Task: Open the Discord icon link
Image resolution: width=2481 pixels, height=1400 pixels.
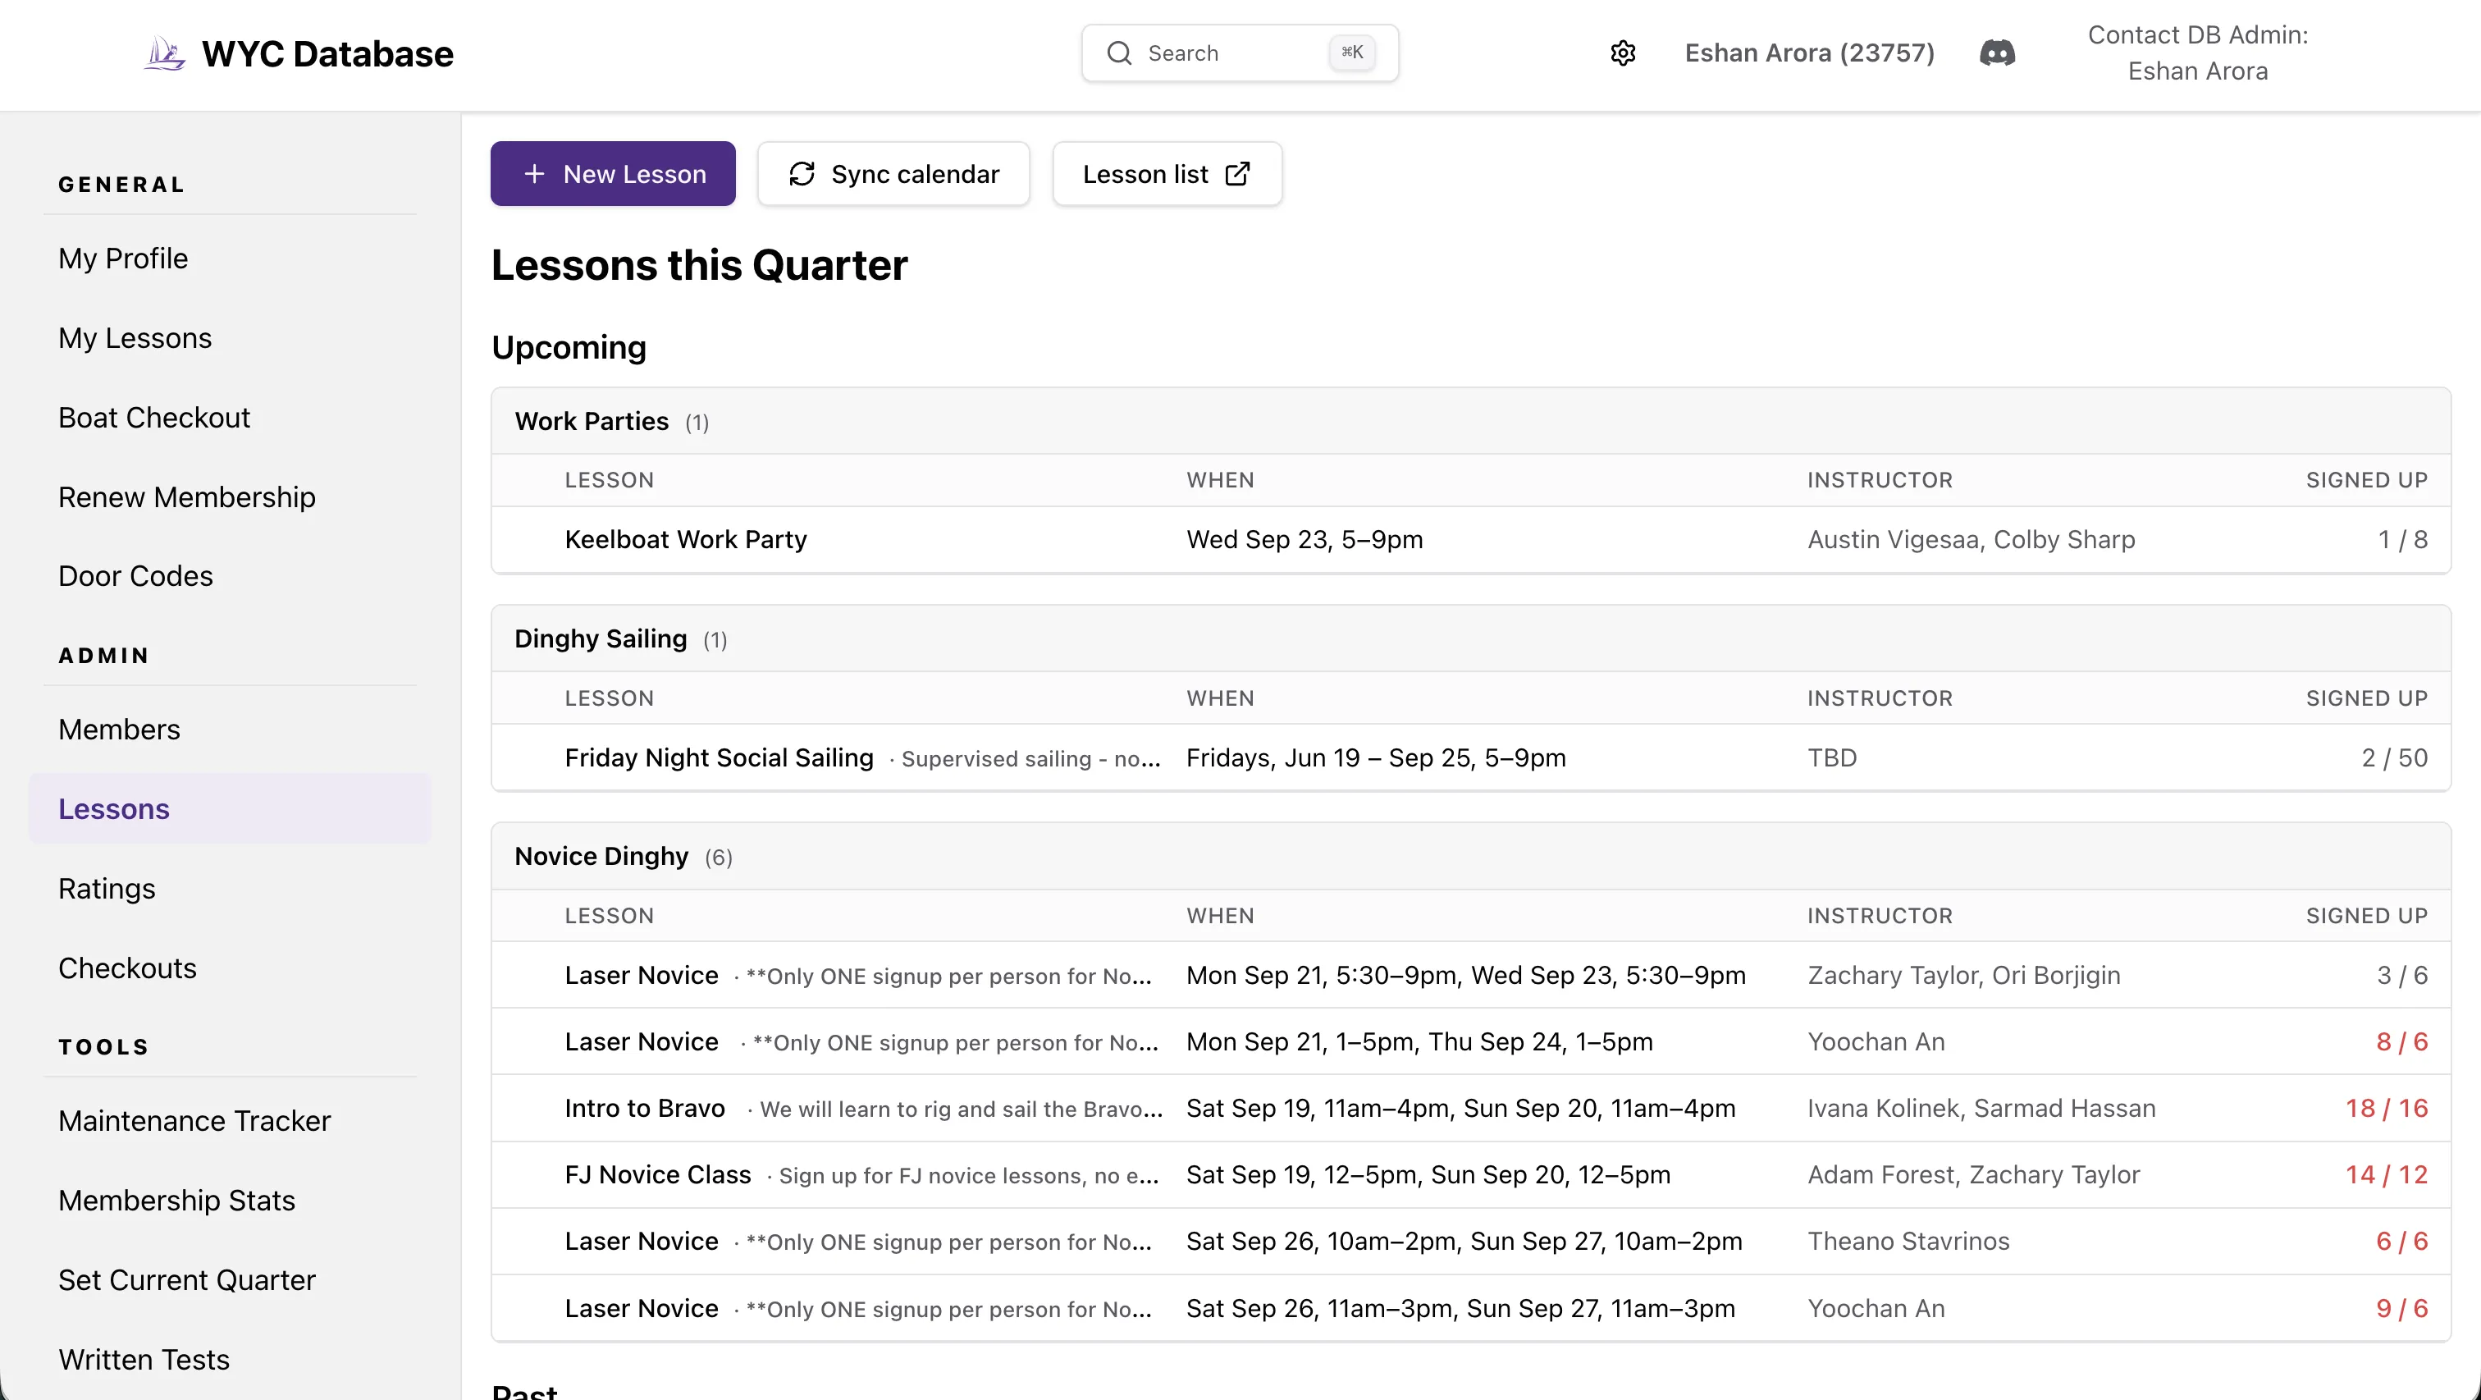Action: click(1997, 53)
